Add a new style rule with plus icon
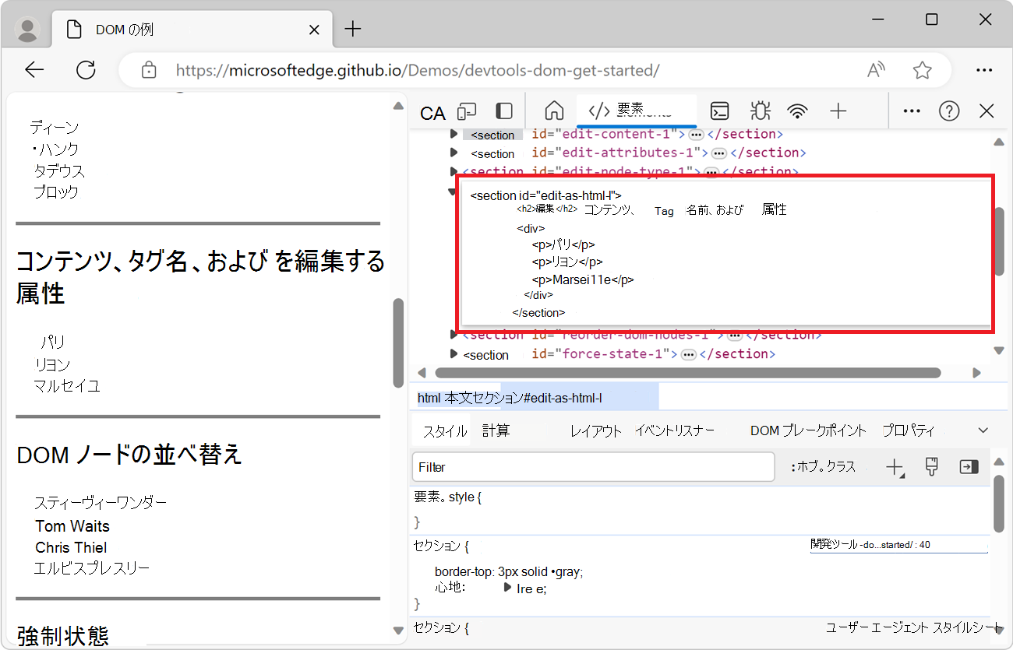 pos(895,466)
